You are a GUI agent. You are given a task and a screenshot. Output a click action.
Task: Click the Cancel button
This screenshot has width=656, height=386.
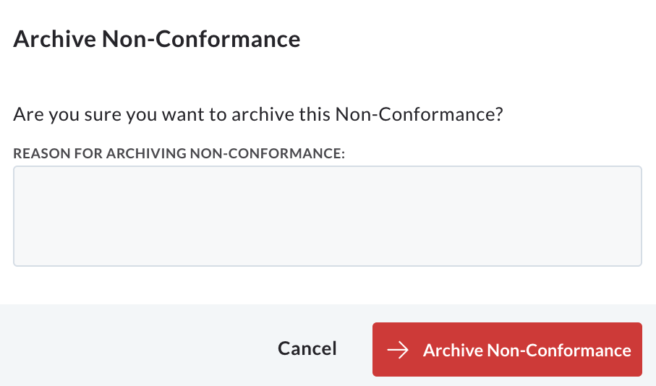pyautogui.click(x=307, y=349)
